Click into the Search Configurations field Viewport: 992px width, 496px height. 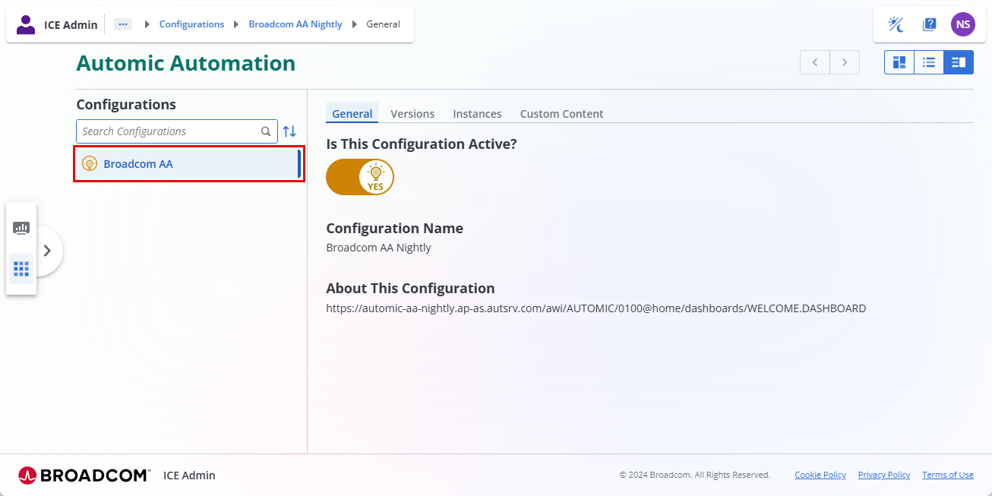point(167,131)
